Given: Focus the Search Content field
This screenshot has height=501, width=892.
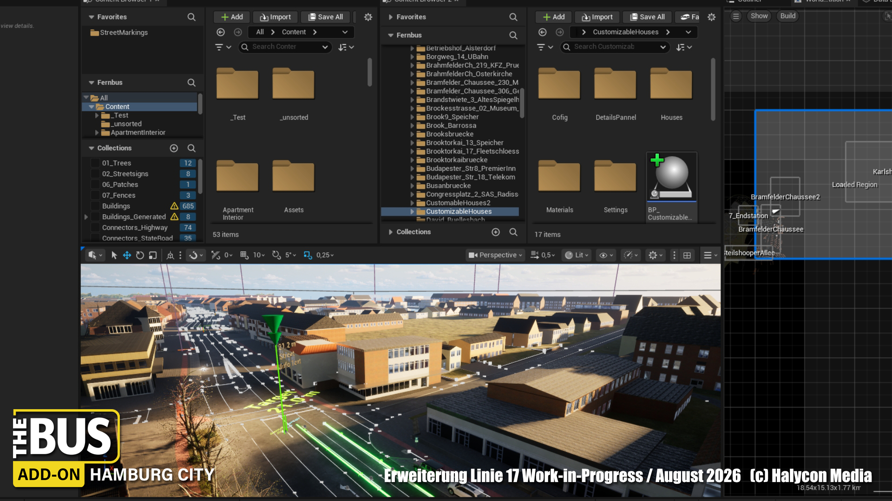Looking at the screenshot, I should 285,47.
